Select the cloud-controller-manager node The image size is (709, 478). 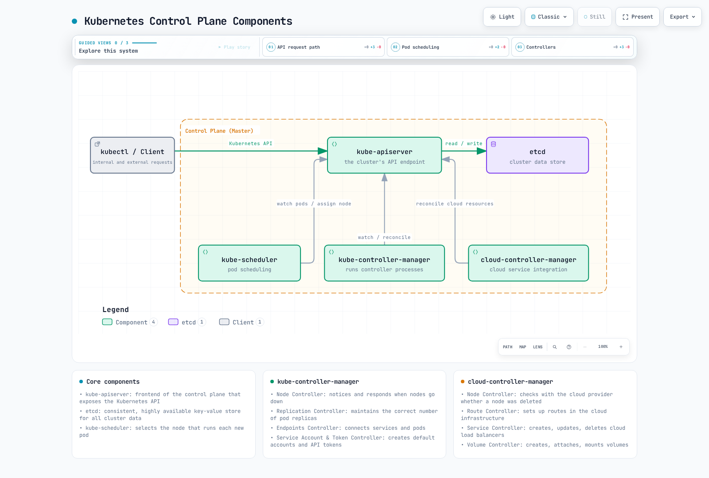(529, 263)
